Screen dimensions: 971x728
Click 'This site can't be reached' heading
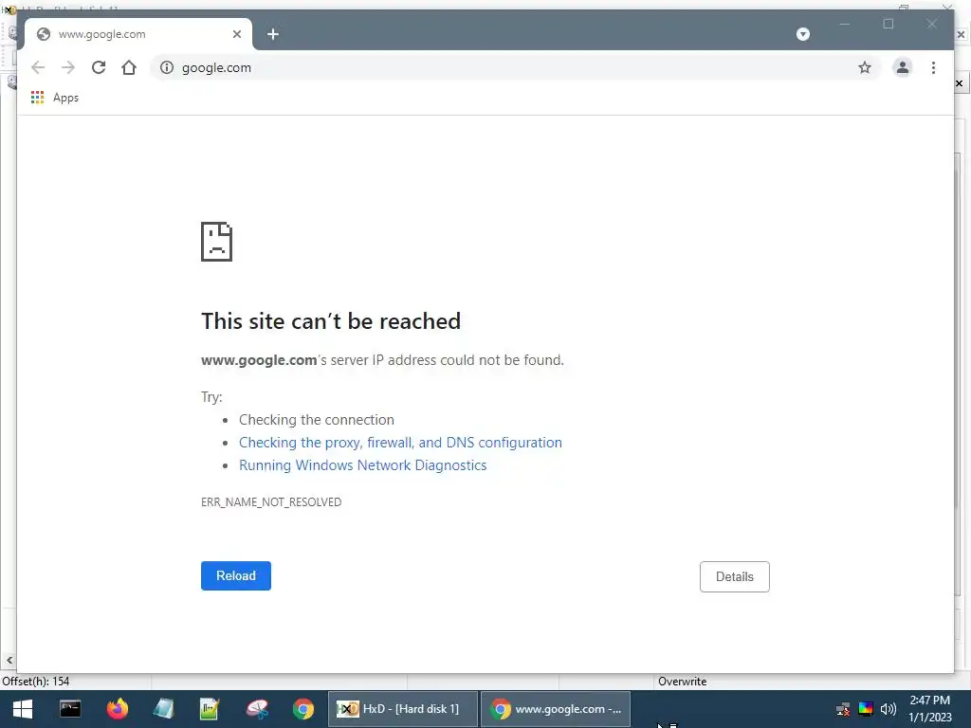[x=331, y=321]
